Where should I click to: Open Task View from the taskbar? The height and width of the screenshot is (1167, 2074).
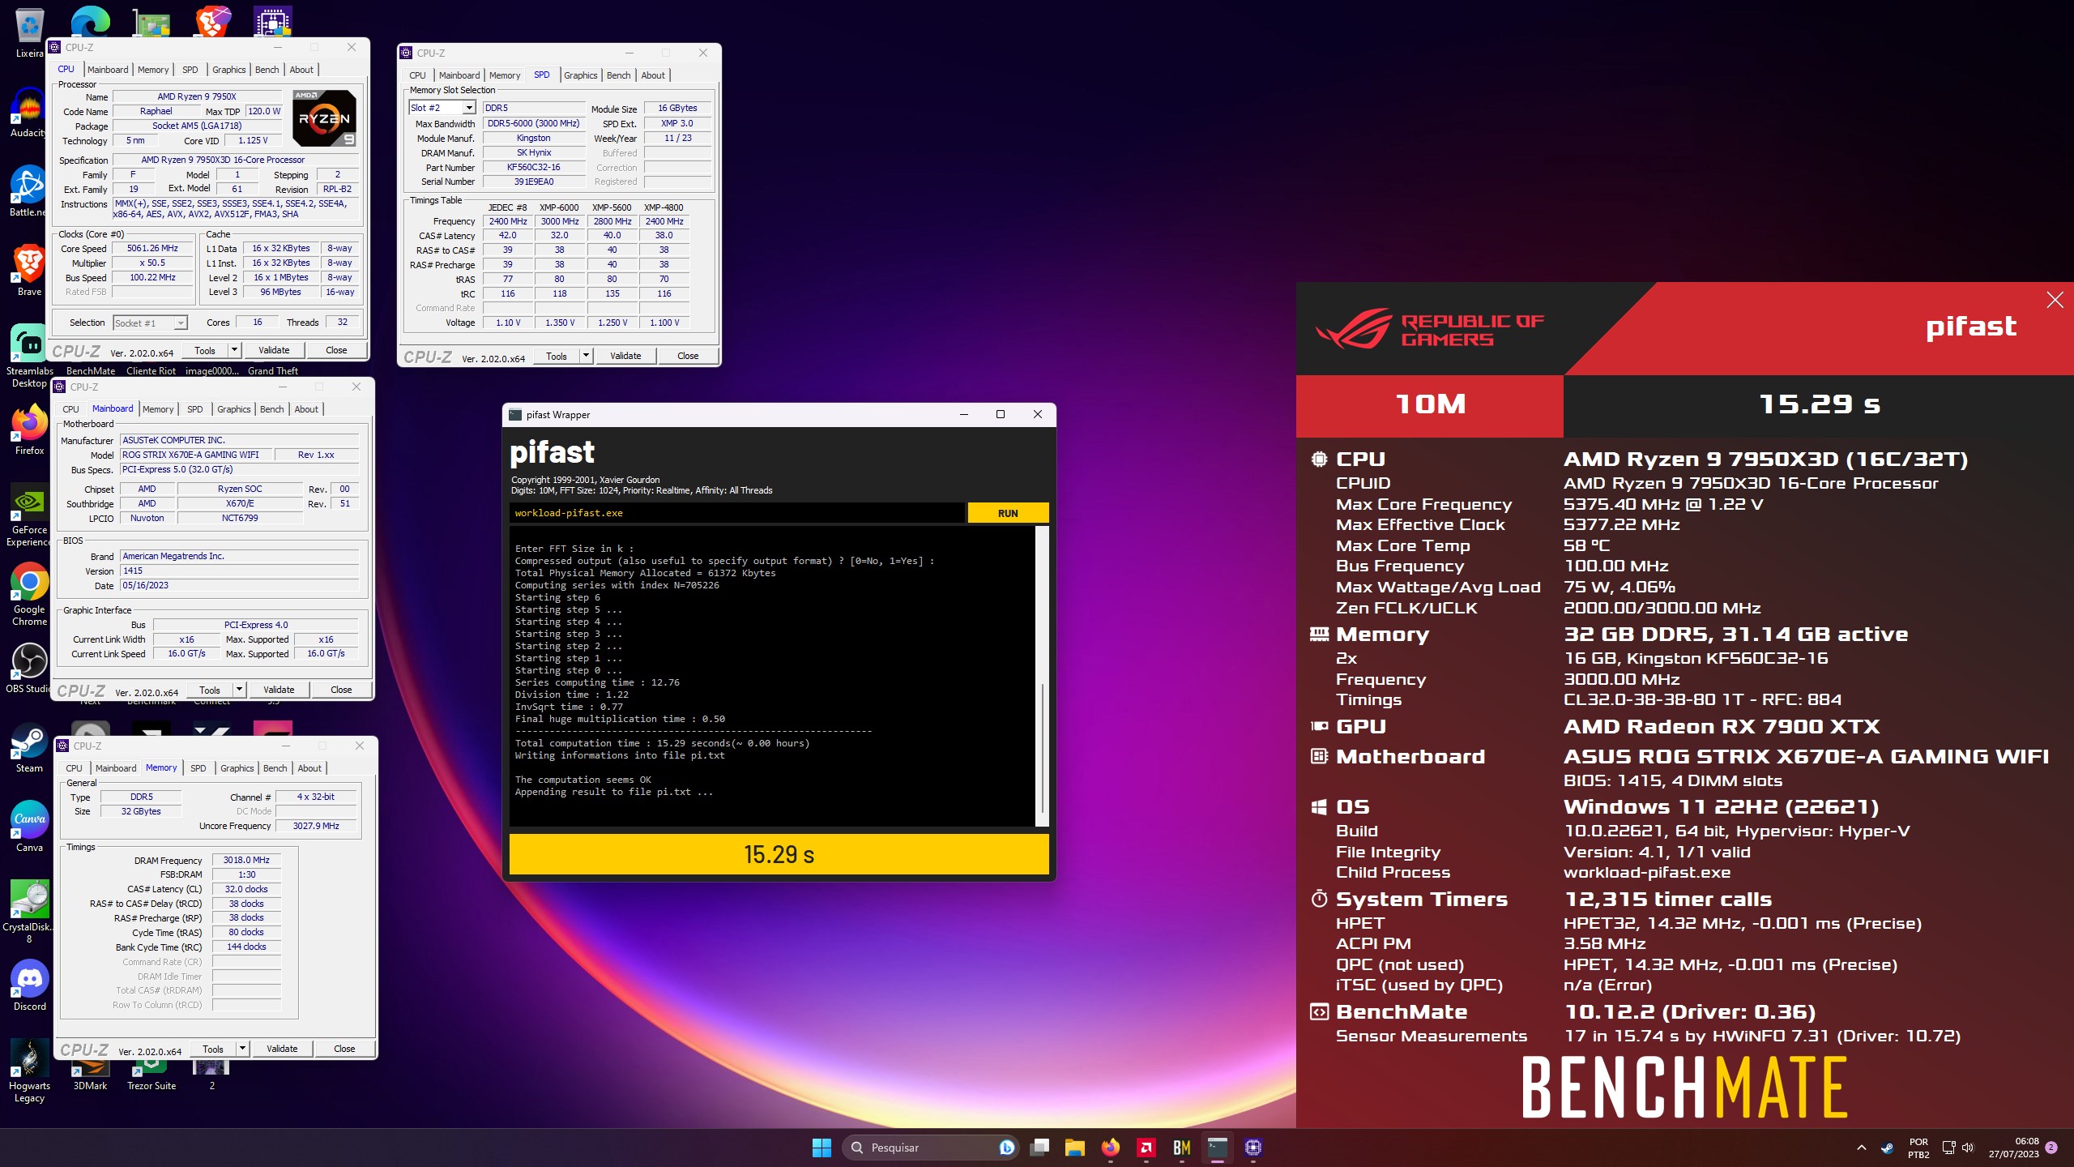(1039, 1148)
